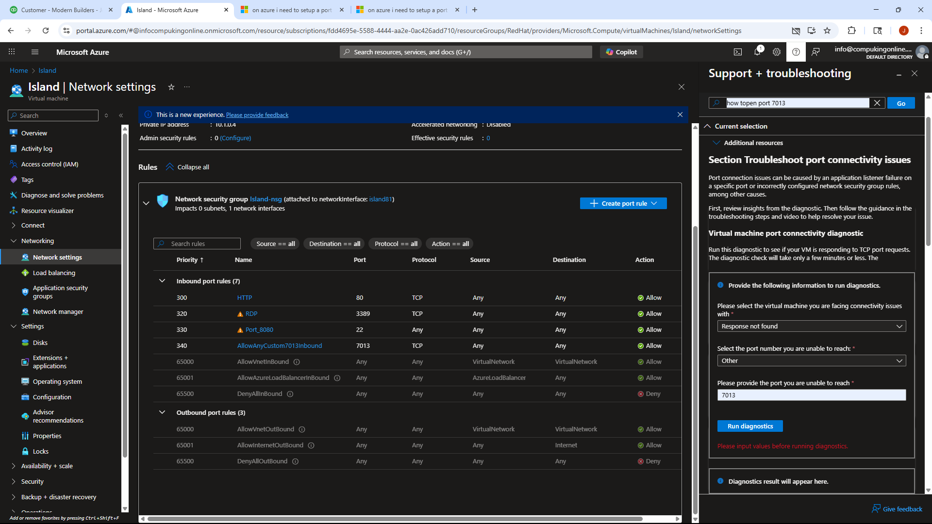Open the Copilot assistant

[621, 52]
